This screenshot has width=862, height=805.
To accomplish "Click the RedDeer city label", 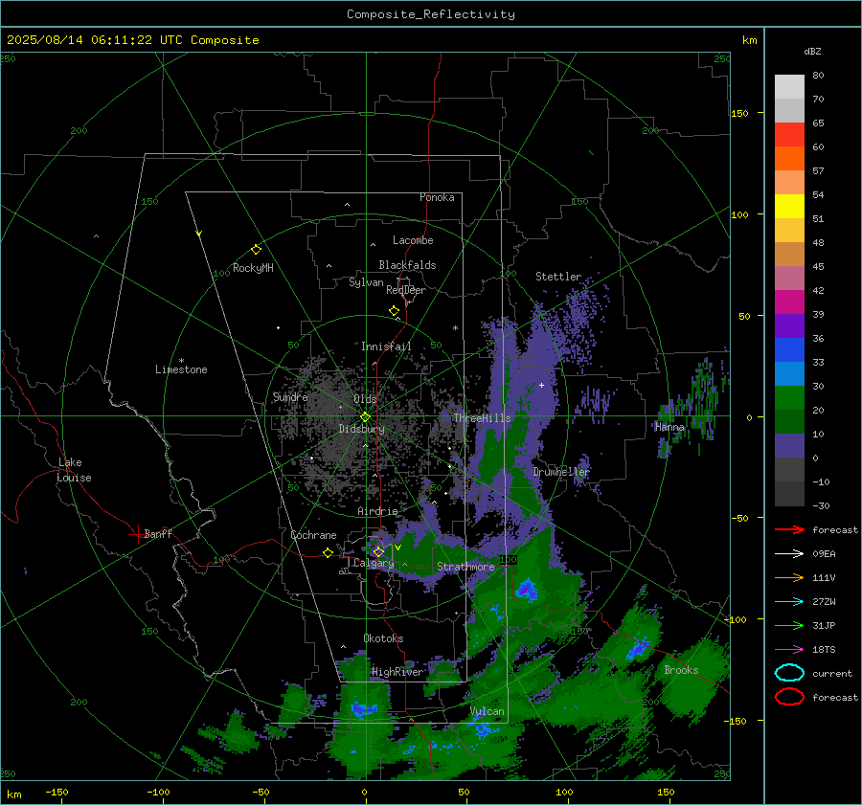I will coord(406,290).
